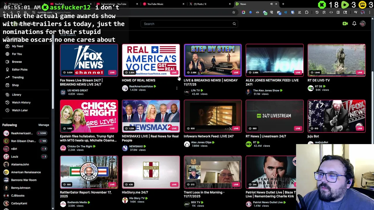The width and height of the screenshot is (374, 210).
Task: Open BEK TV channel link
Action: (x=196, y=202)
